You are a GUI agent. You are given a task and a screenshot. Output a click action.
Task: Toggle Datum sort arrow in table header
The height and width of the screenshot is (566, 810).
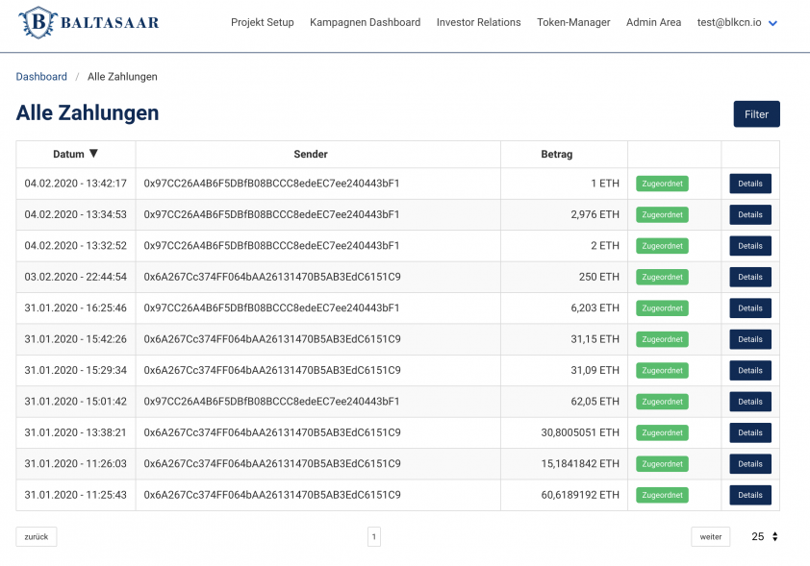(93, 153)
